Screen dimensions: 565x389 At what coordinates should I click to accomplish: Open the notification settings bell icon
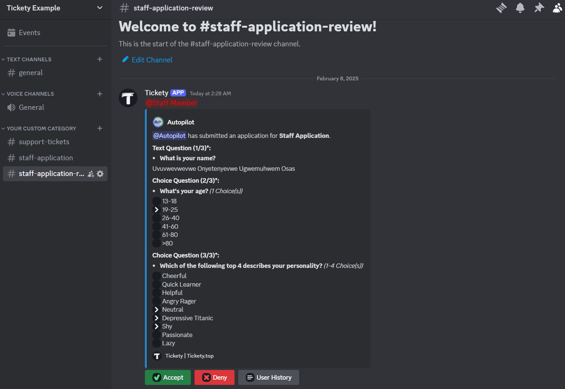(520, 7)
